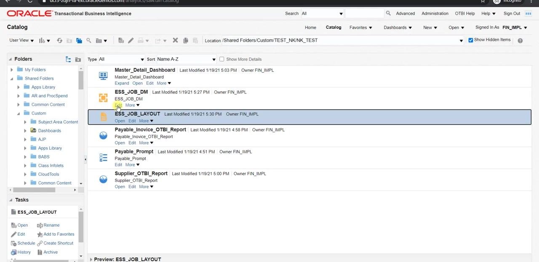Open the User View dropdown
The height and width of the screenshot is (262, 539).
click(21, 40)
